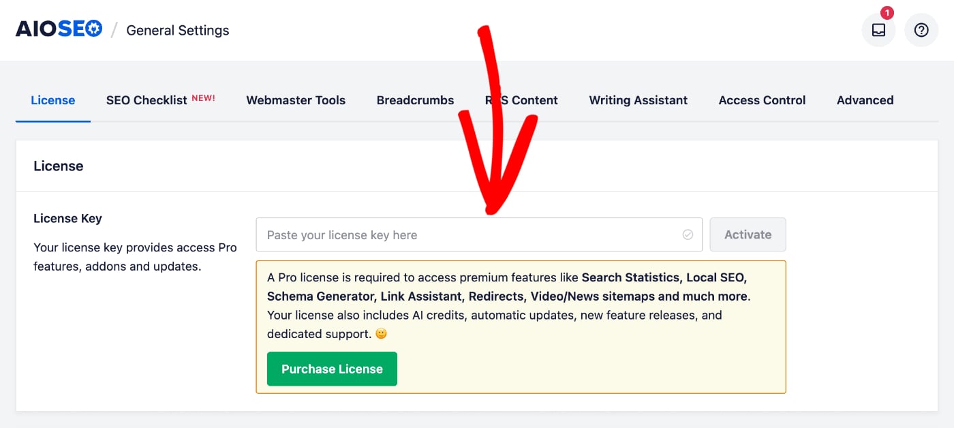
Task: Click the Purchase License button
Action: click(x=332, y=369)
